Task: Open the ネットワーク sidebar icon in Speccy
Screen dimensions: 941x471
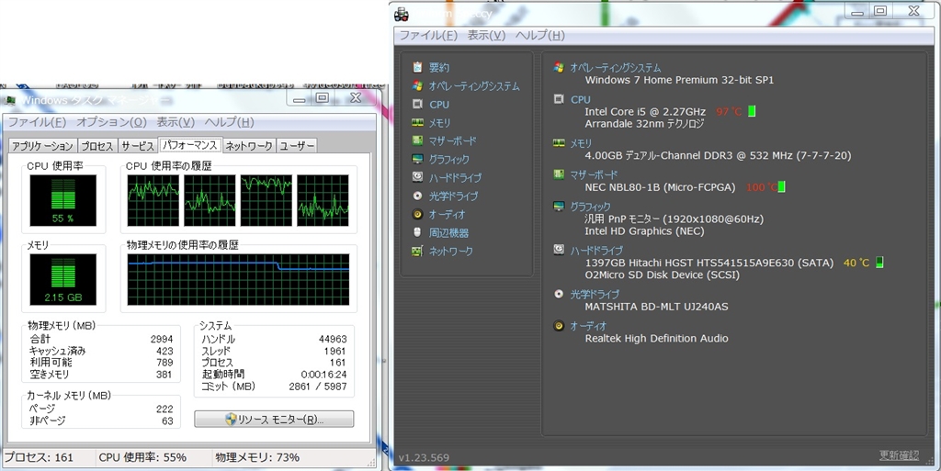Action: click(418, 251)
